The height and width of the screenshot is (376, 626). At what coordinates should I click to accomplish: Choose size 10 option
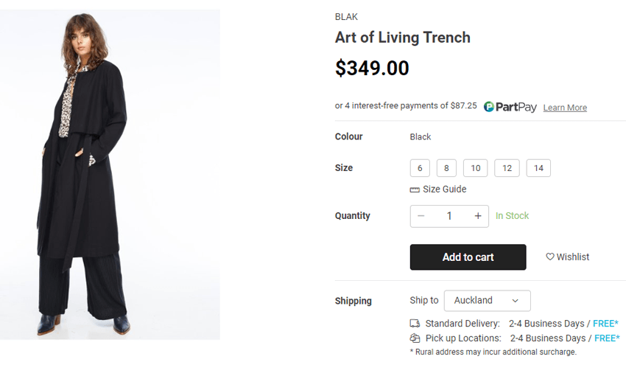point(476,168)
